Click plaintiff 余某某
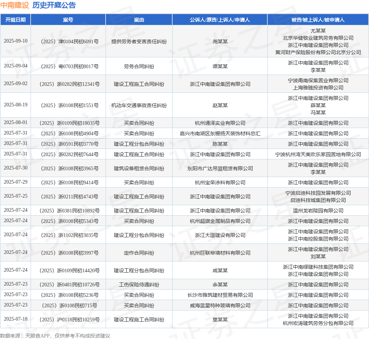369x339 pixels. pyautogui.click(x=220, y=285)
